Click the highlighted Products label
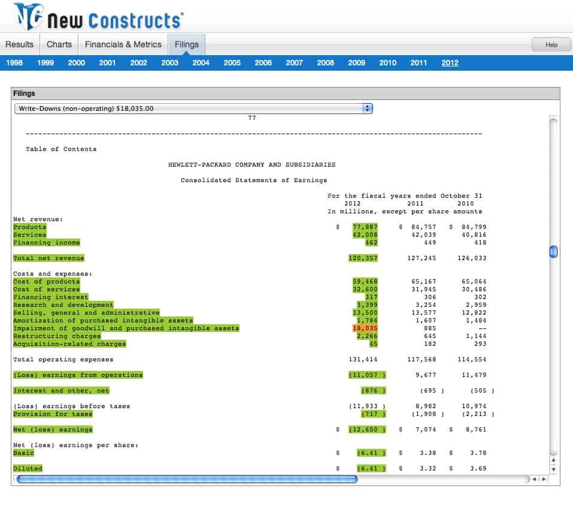 point(29,227)
